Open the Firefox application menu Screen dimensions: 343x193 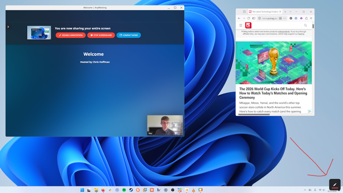(311, 18)
